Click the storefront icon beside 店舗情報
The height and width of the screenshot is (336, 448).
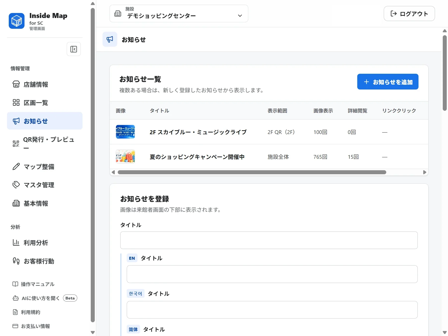[16, 84]
